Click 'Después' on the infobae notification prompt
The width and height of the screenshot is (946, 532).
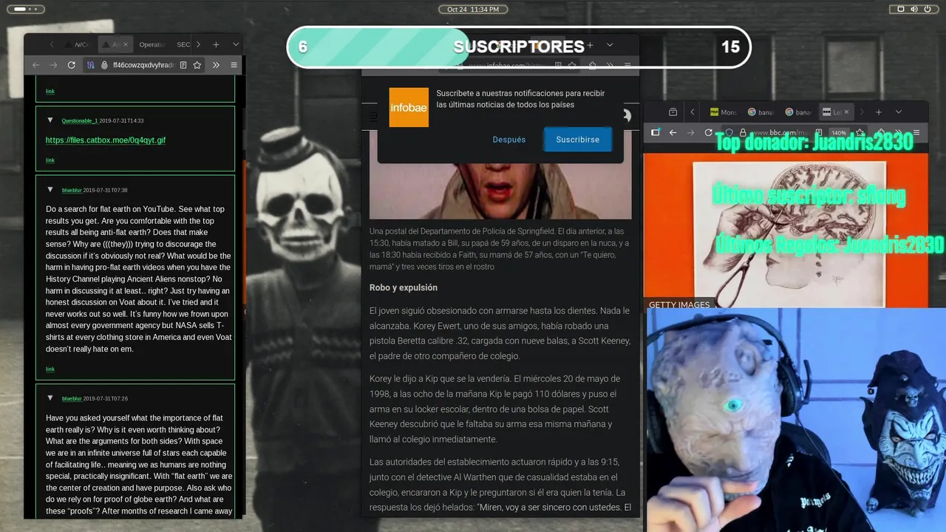(509, 140)
